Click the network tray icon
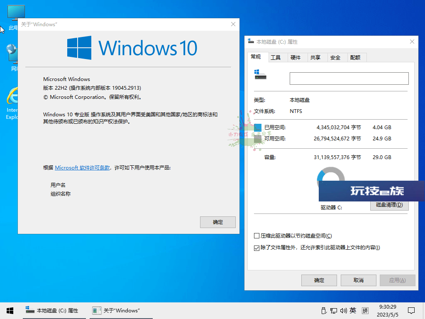This screenshot has width=425, height=319. pos(334,311)
